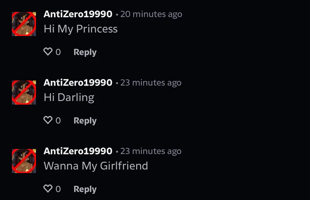Image resolution: width=310 pixels, height=200 pixels.
Task: Click the like count under "Hi My Princess"
Action: [58, 52]
